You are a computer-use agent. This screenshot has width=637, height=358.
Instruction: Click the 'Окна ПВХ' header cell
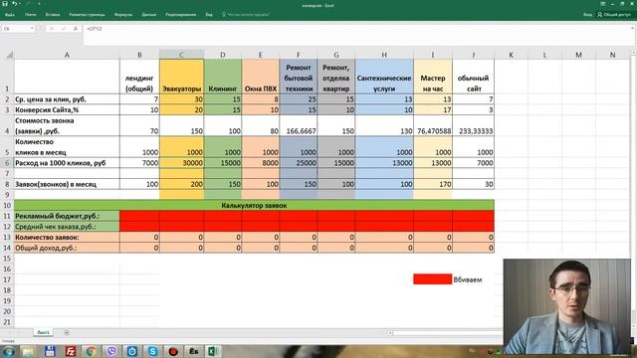pyautogui.click(x=261, y=77)
